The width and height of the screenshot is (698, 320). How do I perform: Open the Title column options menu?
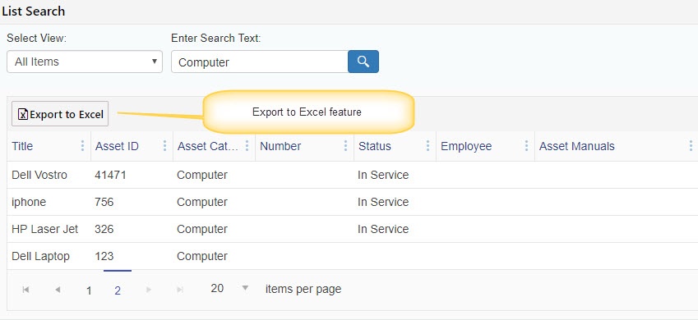82,146
